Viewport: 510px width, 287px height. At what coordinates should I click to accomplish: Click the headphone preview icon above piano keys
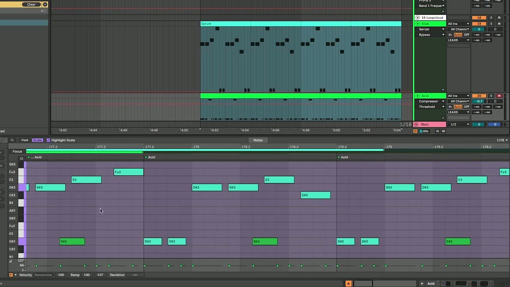(22, 158)
